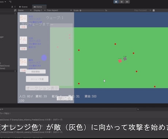Click the third unit card thumbnail

coord(23,62)
